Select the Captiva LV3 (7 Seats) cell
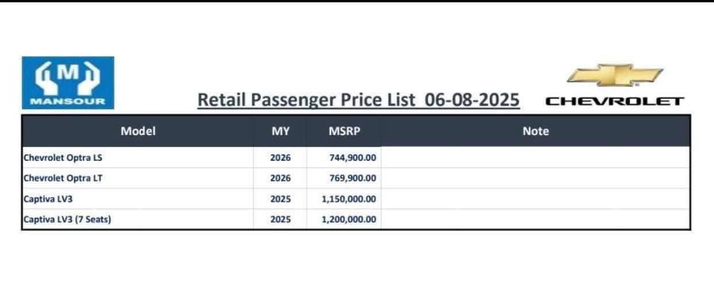714x285 pixels. click(138, 219)
